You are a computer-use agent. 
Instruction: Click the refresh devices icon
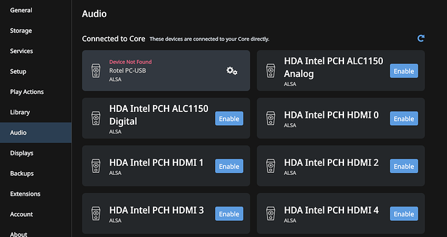coord(421,38)
